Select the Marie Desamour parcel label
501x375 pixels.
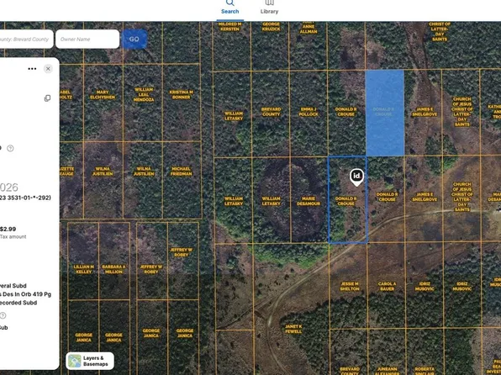(309, 201)
